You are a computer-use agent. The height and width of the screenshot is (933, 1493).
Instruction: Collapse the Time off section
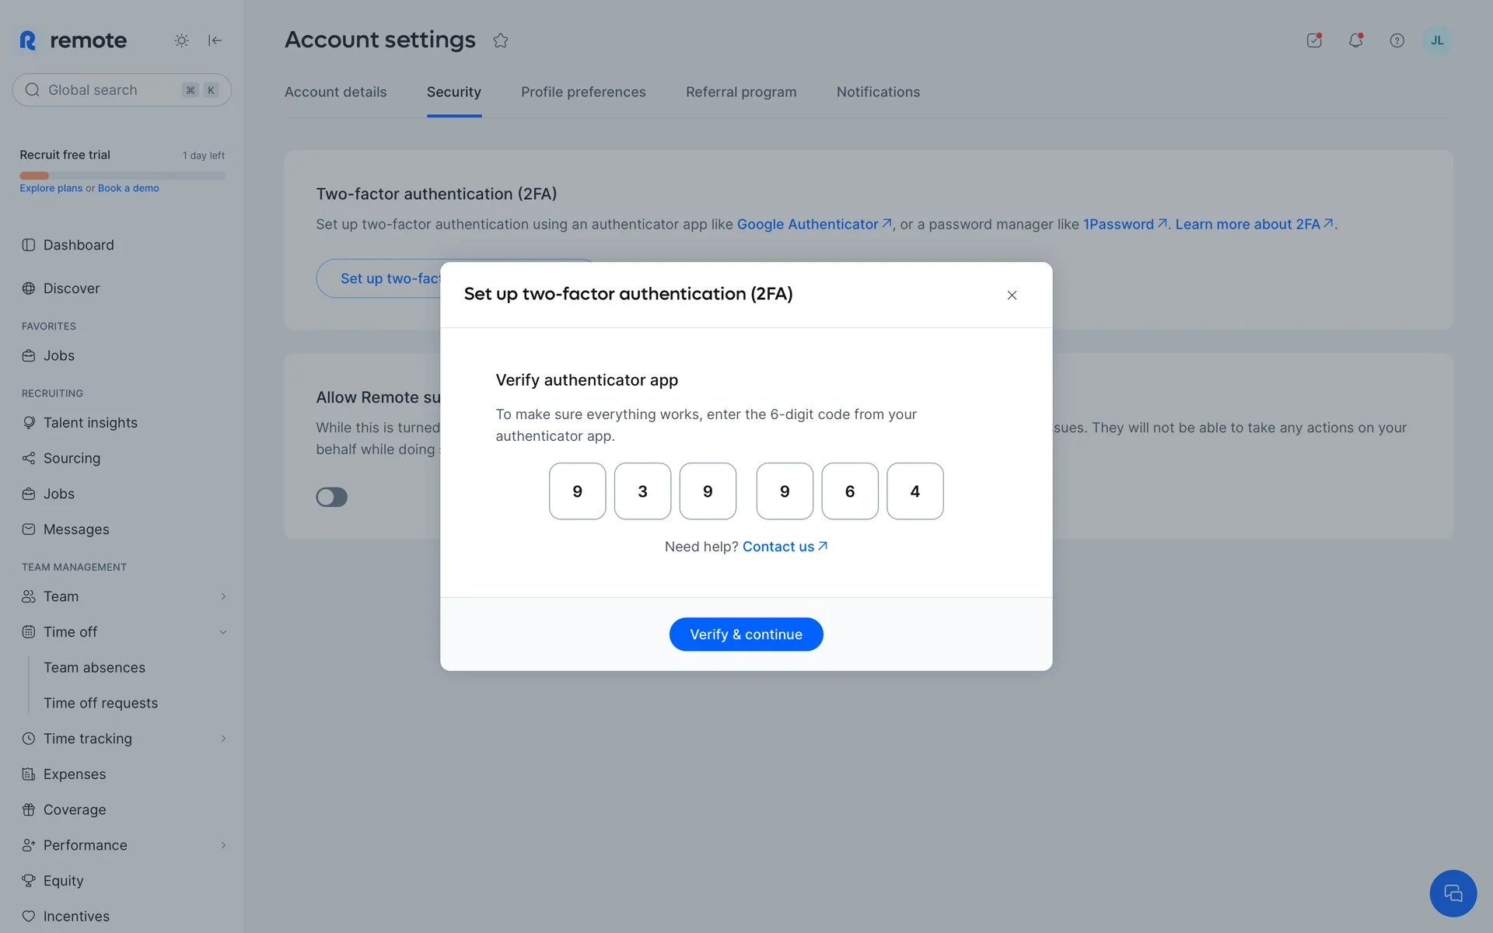tap(223, 632)
